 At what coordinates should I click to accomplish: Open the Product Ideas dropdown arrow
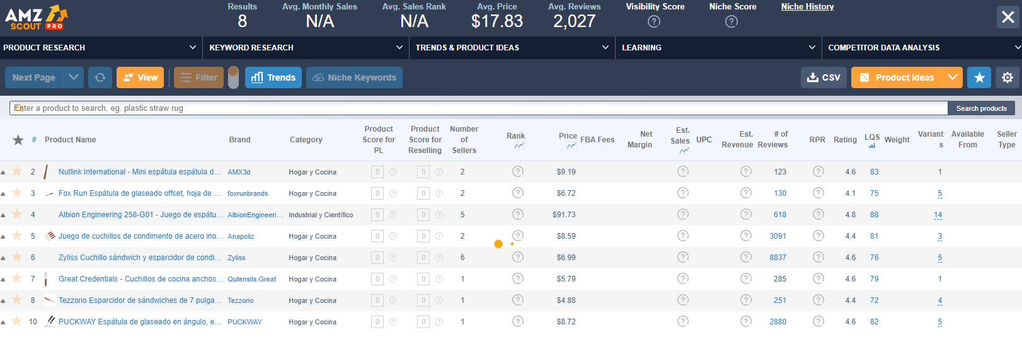pyautogui.click(x=953, y=77)
